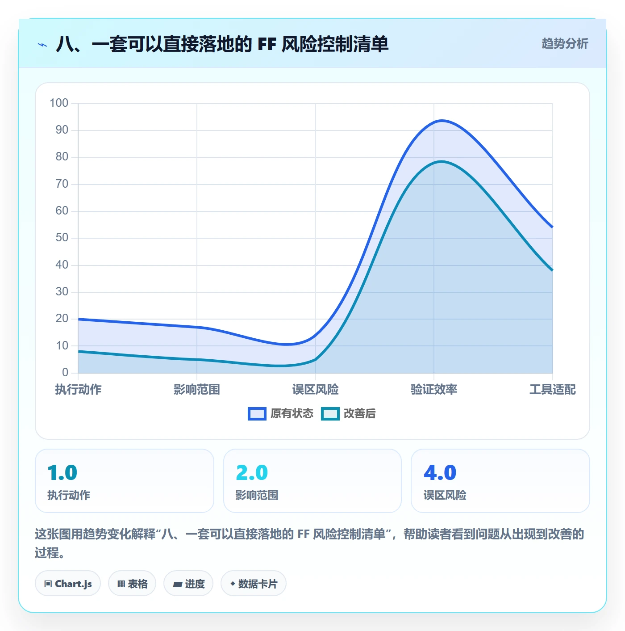Screen dimensions: 625x631
Task: Click the 50 y-axis tick label
Action: (62, 238)
